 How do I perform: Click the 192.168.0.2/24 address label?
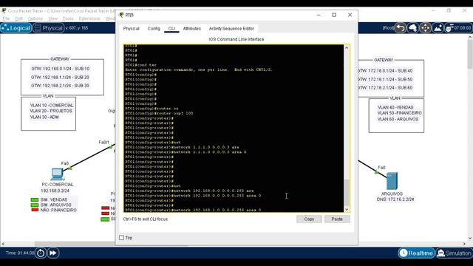coord(55,191)
